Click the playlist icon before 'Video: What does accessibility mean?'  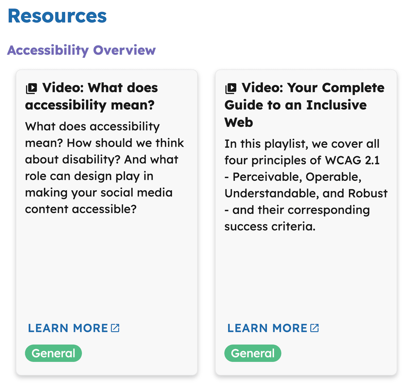coord(31,88)
